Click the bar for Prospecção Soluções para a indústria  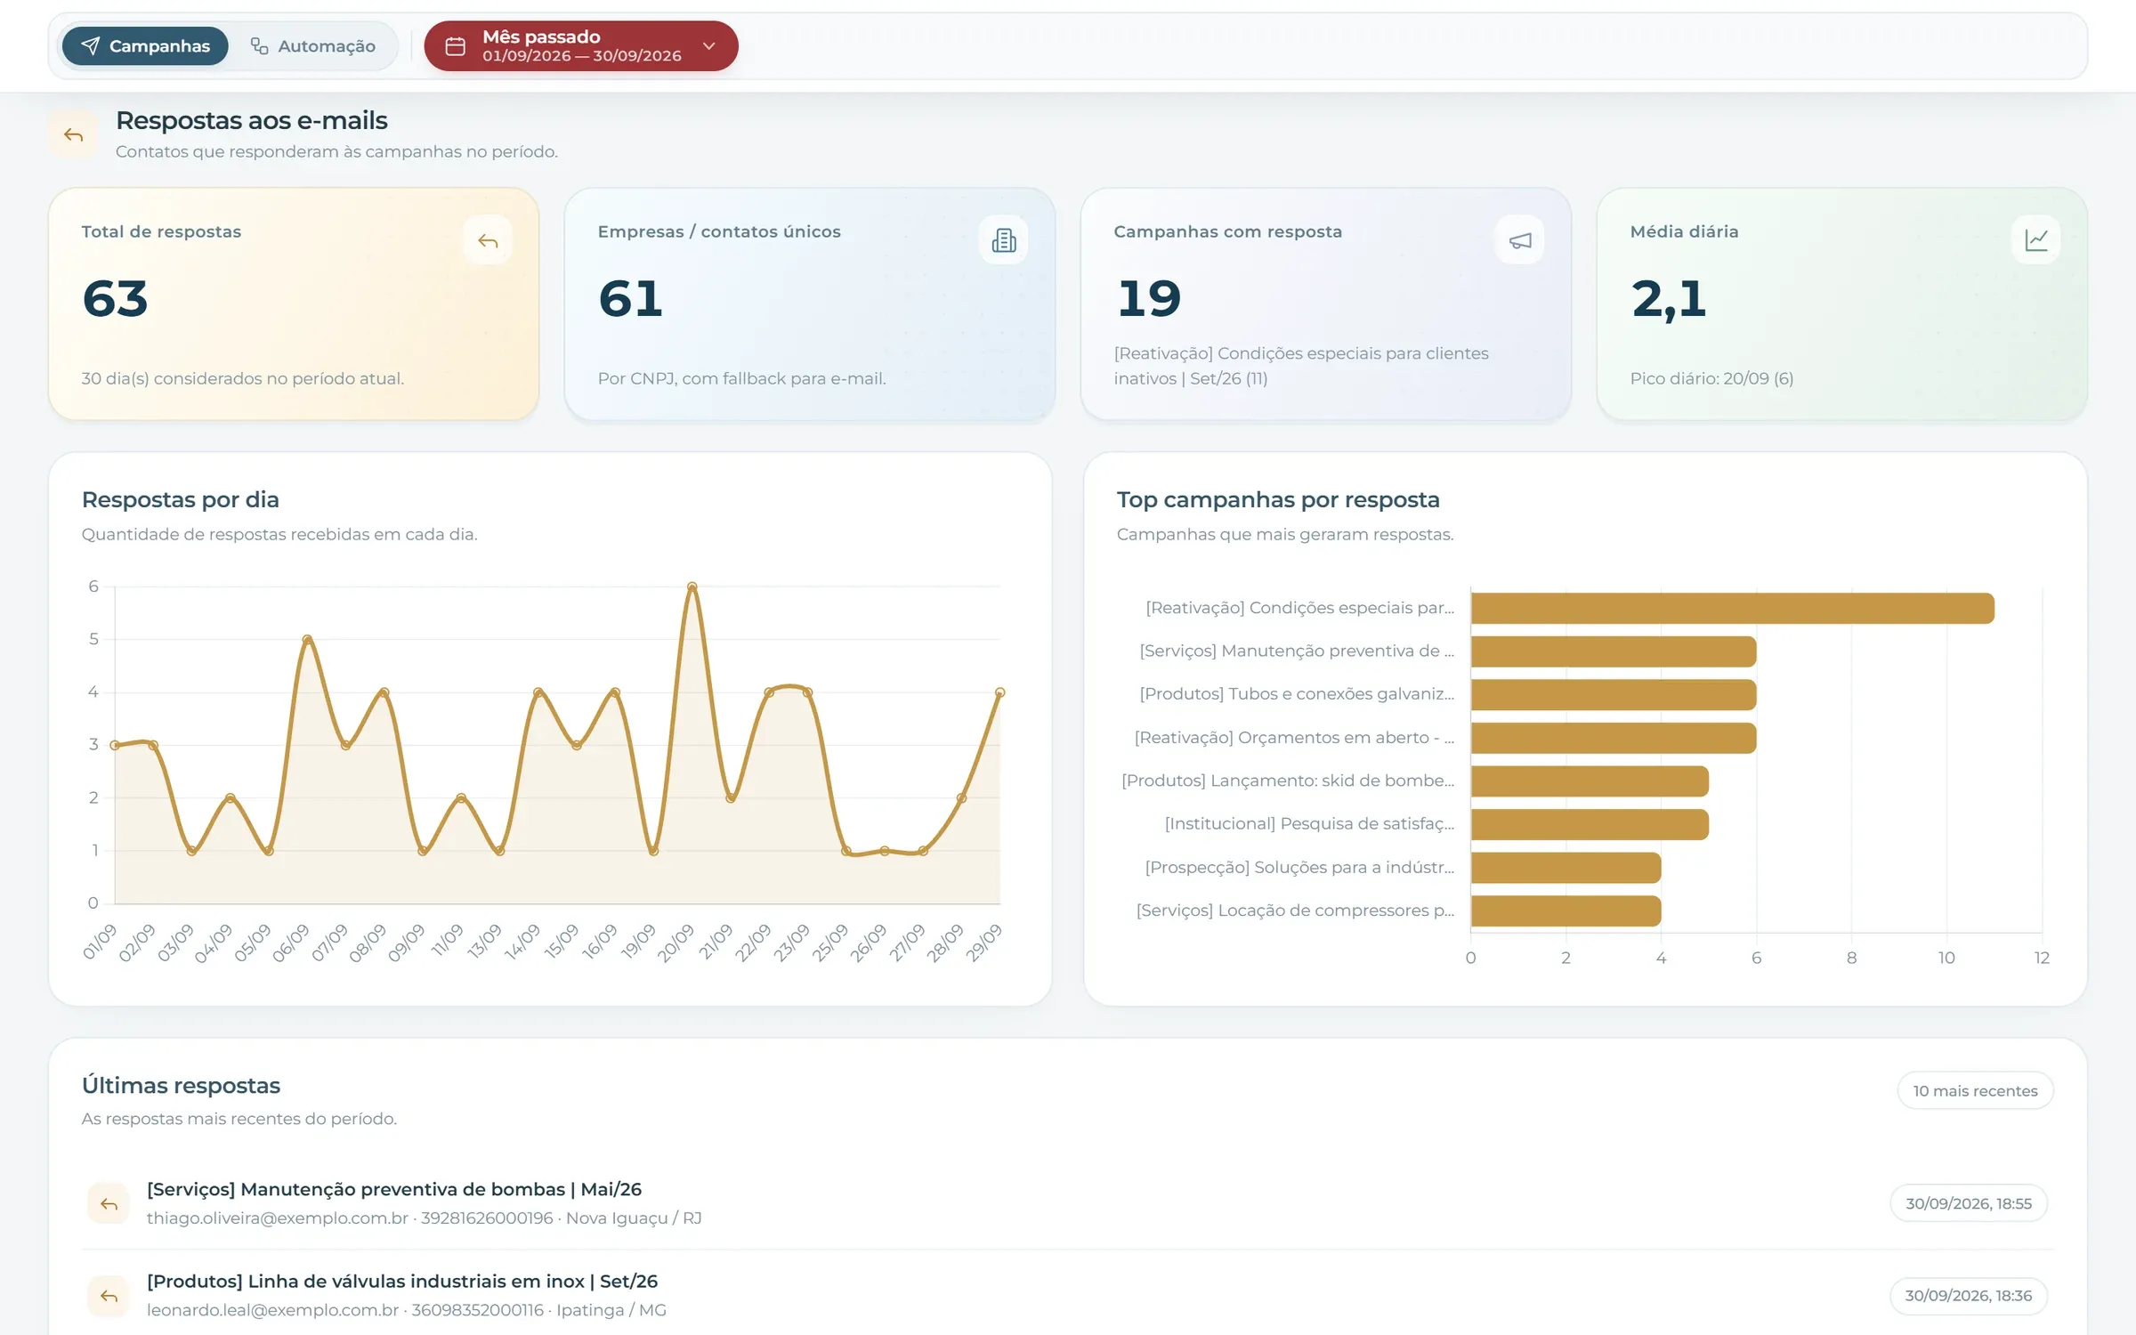1566,868
